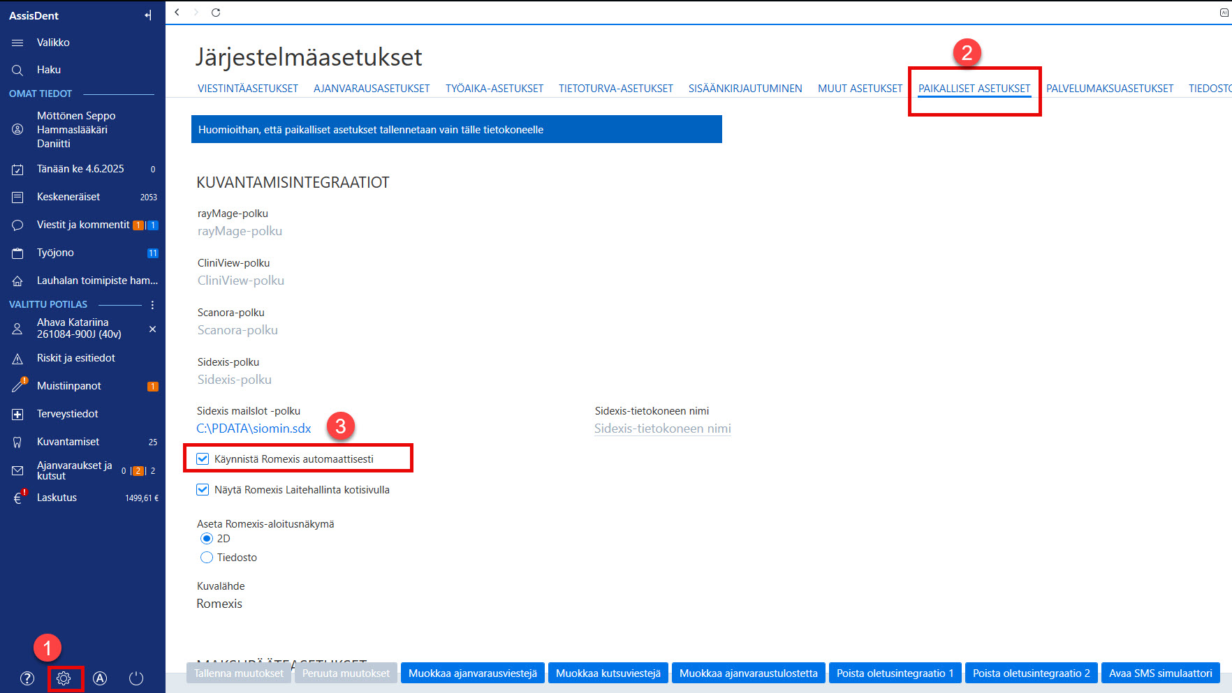
Task: Click the Muistiinpanot orange 1 badge
Action: click(153, 387)
